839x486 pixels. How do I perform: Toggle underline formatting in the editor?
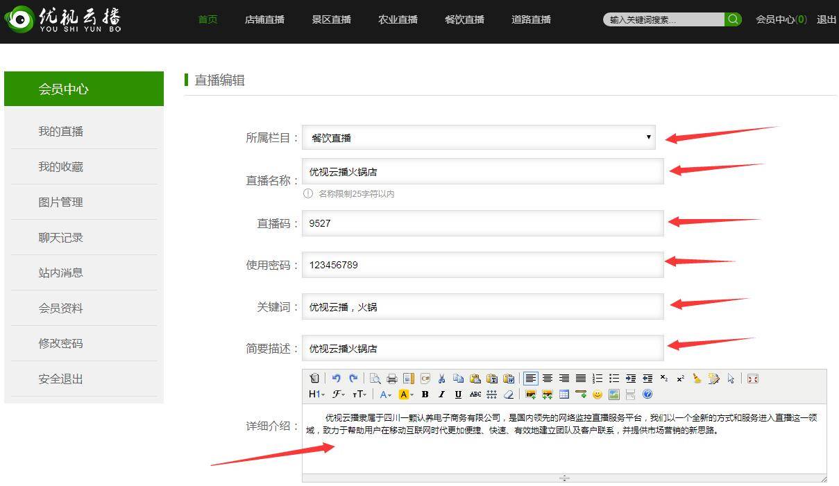point(458,394)
